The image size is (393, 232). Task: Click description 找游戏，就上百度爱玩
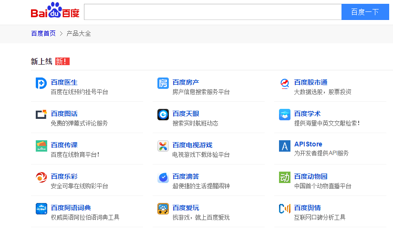click(201, 218)
